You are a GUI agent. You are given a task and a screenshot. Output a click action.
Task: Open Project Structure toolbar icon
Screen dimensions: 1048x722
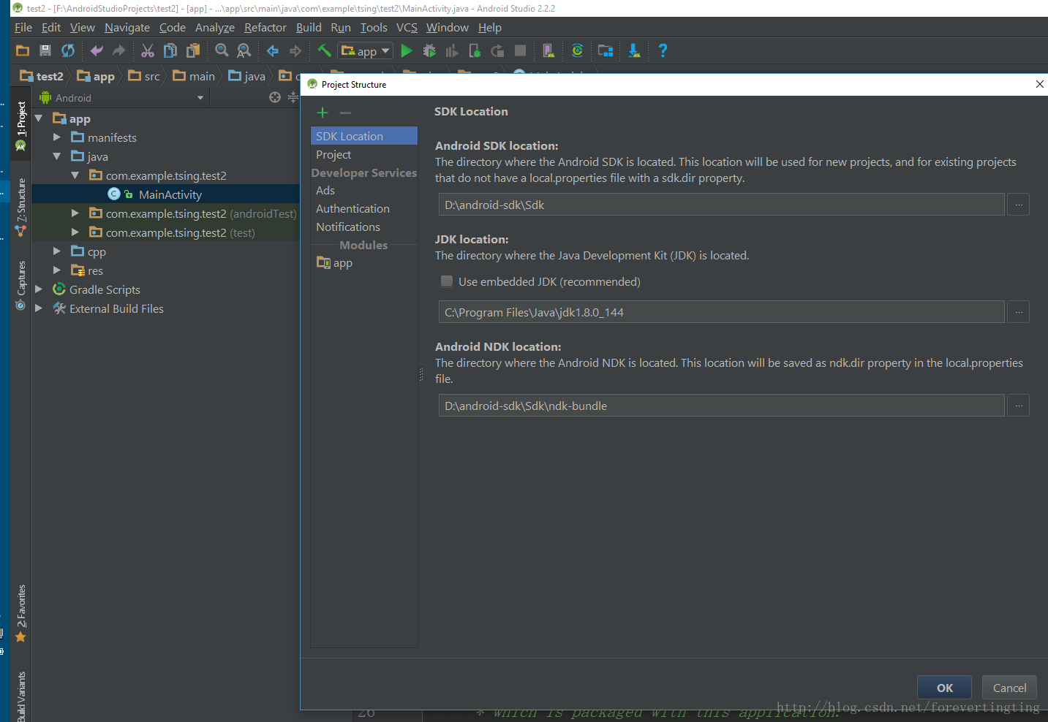pyautogui.click(x=606, y=50)
